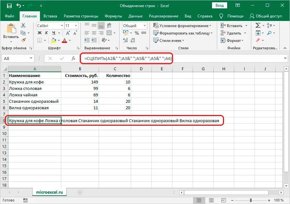Viewport: 290px width, 204px height.
Task: Open the Общий number format dropdown
Action: point(145,25)
